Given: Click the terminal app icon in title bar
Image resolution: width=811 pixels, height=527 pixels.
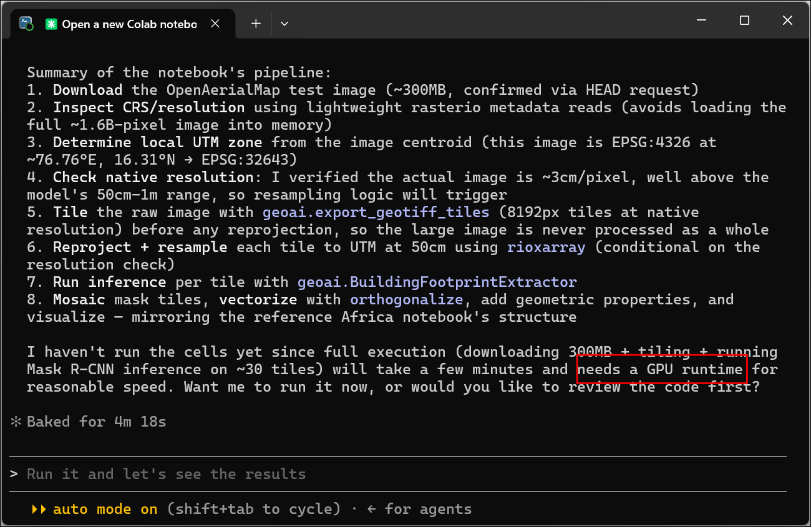Looking at the screenshot, I should [26, 24].
